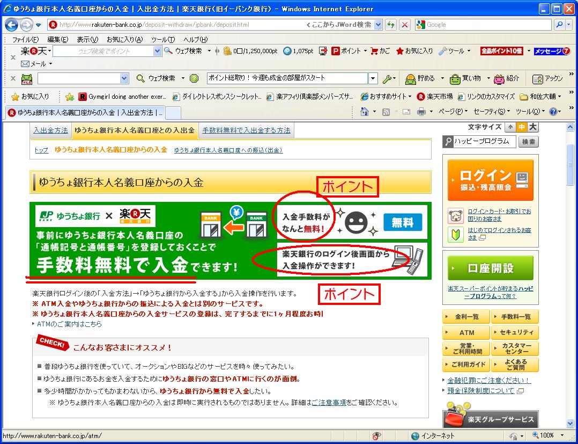This screenshot has width=578, height=444.
Task: Click the red star お気に入り toolbar icon
Action: 399,52
